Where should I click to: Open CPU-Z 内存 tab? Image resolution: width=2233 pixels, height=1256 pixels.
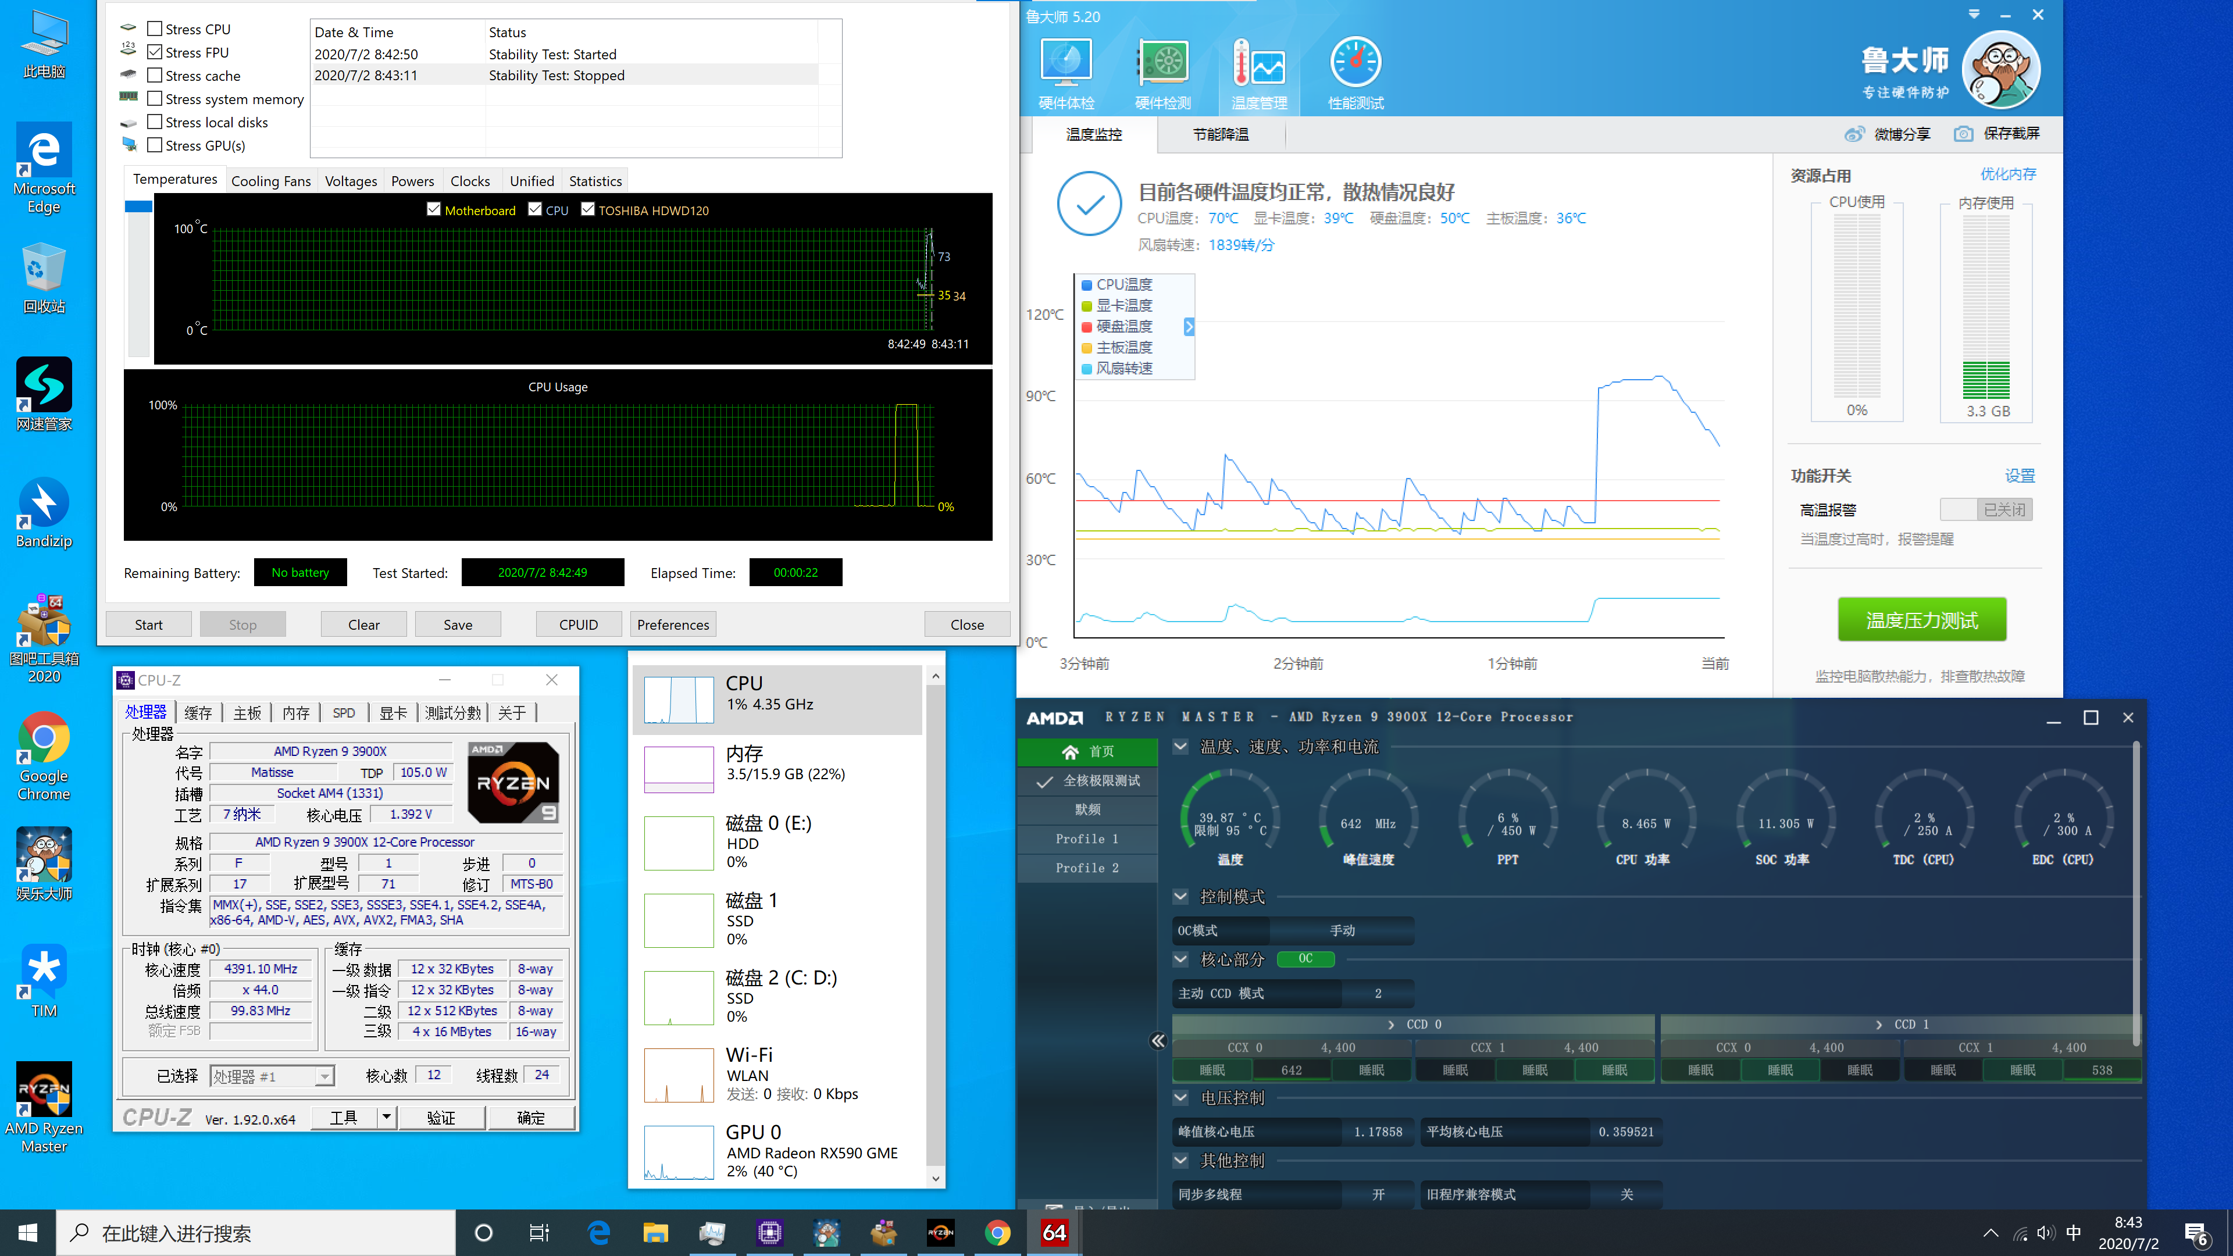(295, 712)
